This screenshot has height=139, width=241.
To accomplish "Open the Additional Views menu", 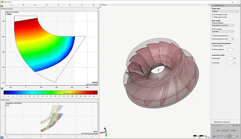I will click(219, 5).
